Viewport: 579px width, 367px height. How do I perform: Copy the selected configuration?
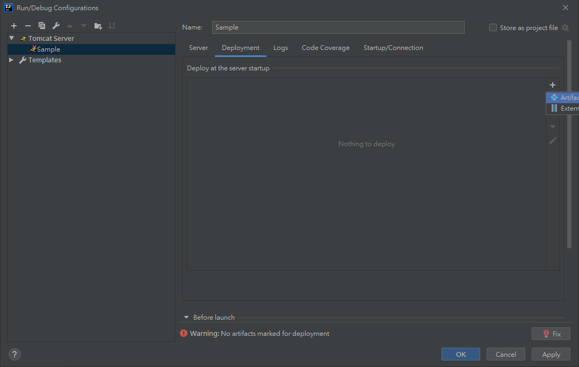(42, 26)
